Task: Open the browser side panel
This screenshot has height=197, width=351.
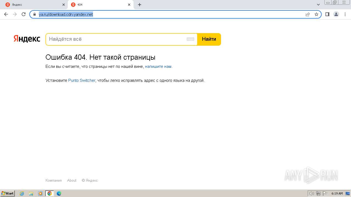Action: 327,14
